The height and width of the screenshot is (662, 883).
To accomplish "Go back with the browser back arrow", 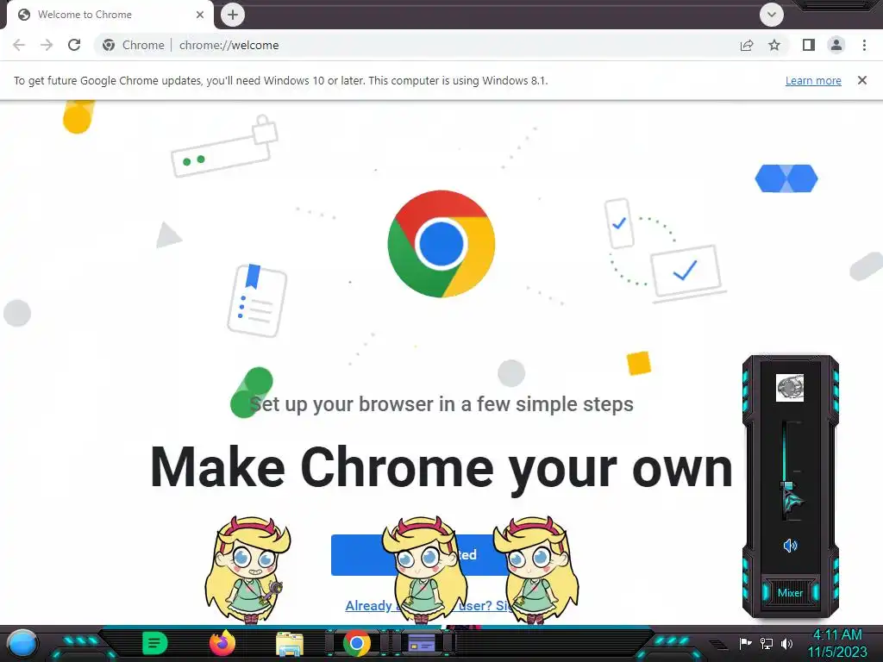I will 19,45.
